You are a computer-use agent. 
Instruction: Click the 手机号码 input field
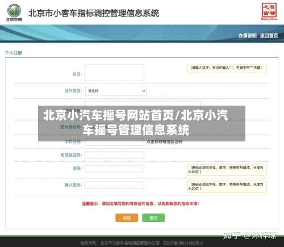pos(114,142)
